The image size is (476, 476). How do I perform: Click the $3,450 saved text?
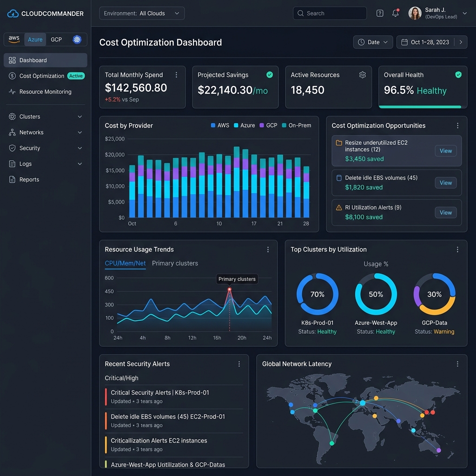click(364, 159)
